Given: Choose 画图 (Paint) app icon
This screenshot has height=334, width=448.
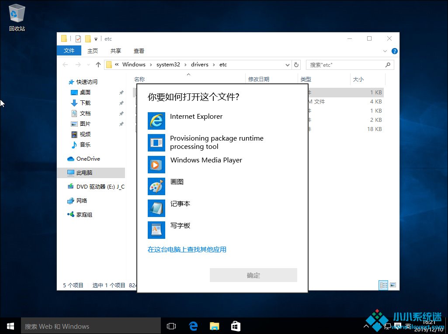Looking at the screenshot, I should 156,186.
